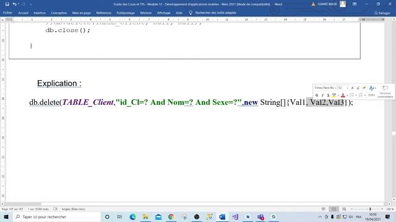Save the document with the disk icon
Viewport: 396px width, 222px height.
[7, 4]
